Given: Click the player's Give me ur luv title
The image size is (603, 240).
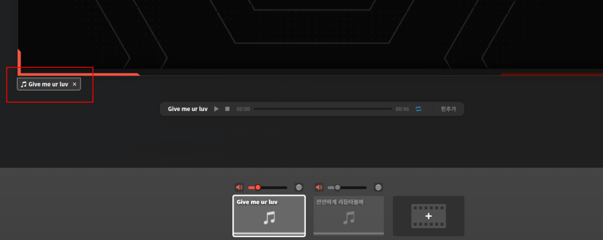Looking at the screenshot, I should click(188, 109).
